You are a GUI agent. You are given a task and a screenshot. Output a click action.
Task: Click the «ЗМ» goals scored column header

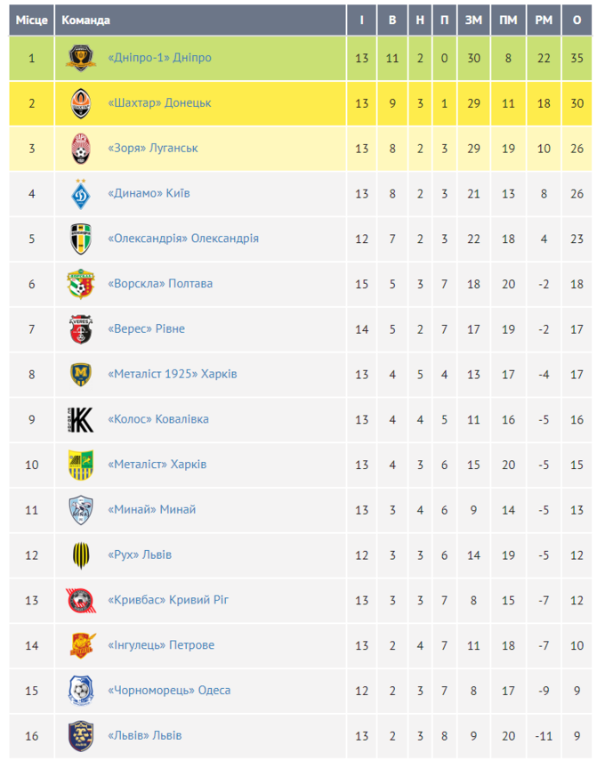coord(473,20)
